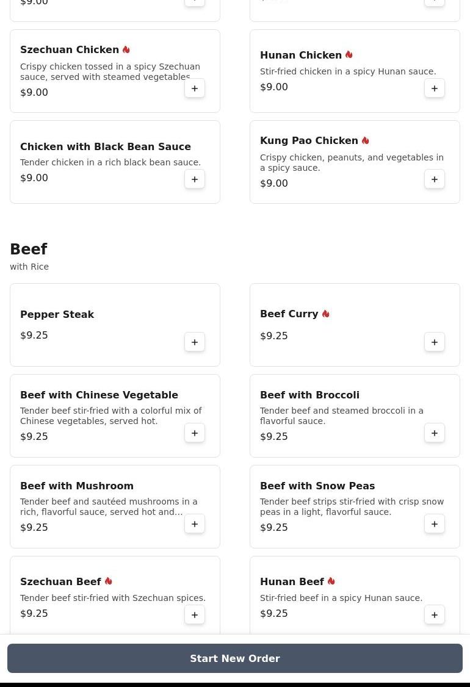Add Beef with Mushroom to order
Screen dimensions: 470x687
[195, 524]
